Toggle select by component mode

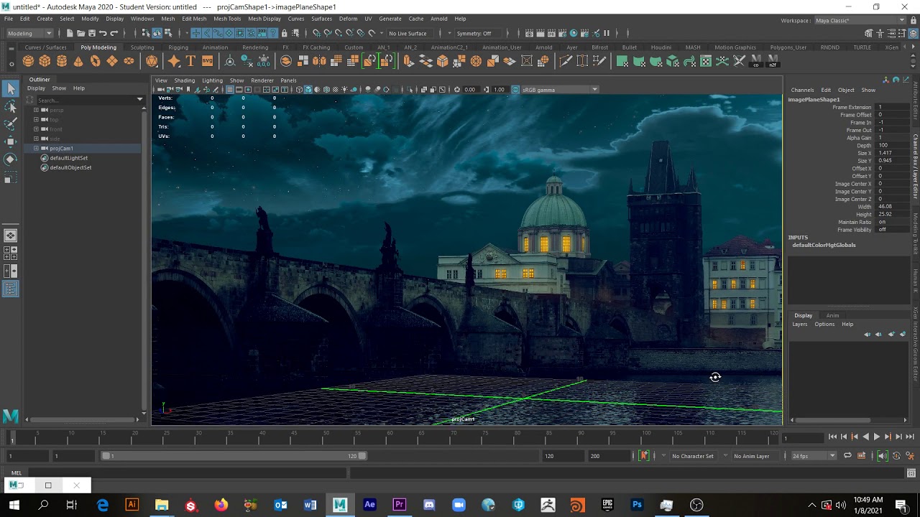point(167,33)
